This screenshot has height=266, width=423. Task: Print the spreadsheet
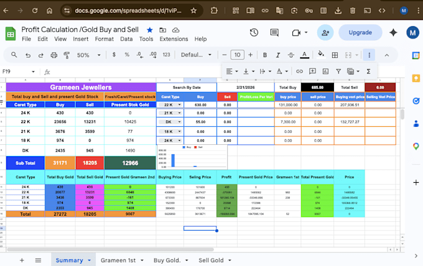pyautogui.click(x=54, y=55)
